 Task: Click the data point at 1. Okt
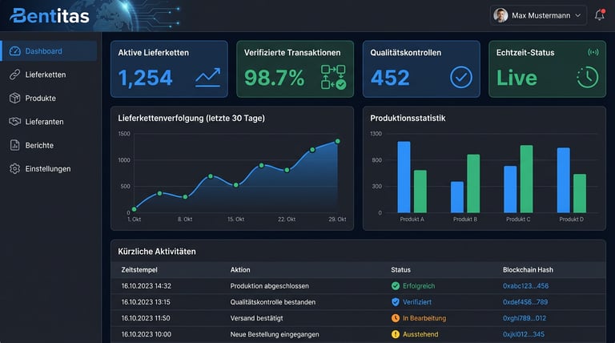135,209
